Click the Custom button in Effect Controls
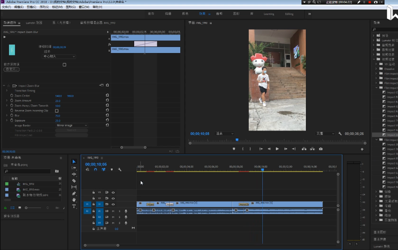Screen dimensions: 398x250 pyautogui.click(x=11, y=69)
